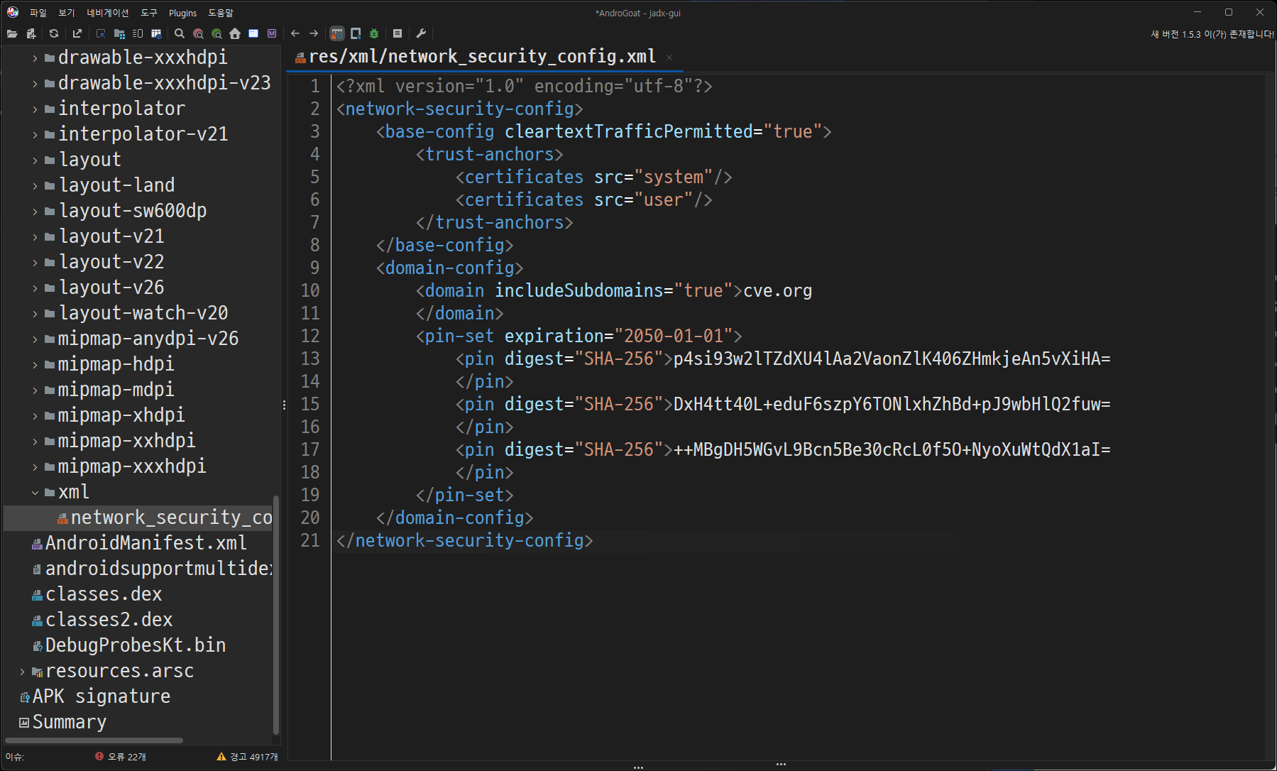The image size is (1277, 771).
Task: Click the reload refresh toolbar icon
Action: coord(54,33)
